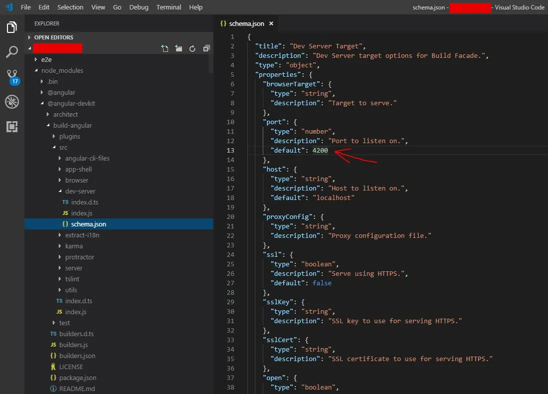Screen dimensions: 548x394
Task: Click the "sslCert" key on line 33
Action: (x=280, y=340)
